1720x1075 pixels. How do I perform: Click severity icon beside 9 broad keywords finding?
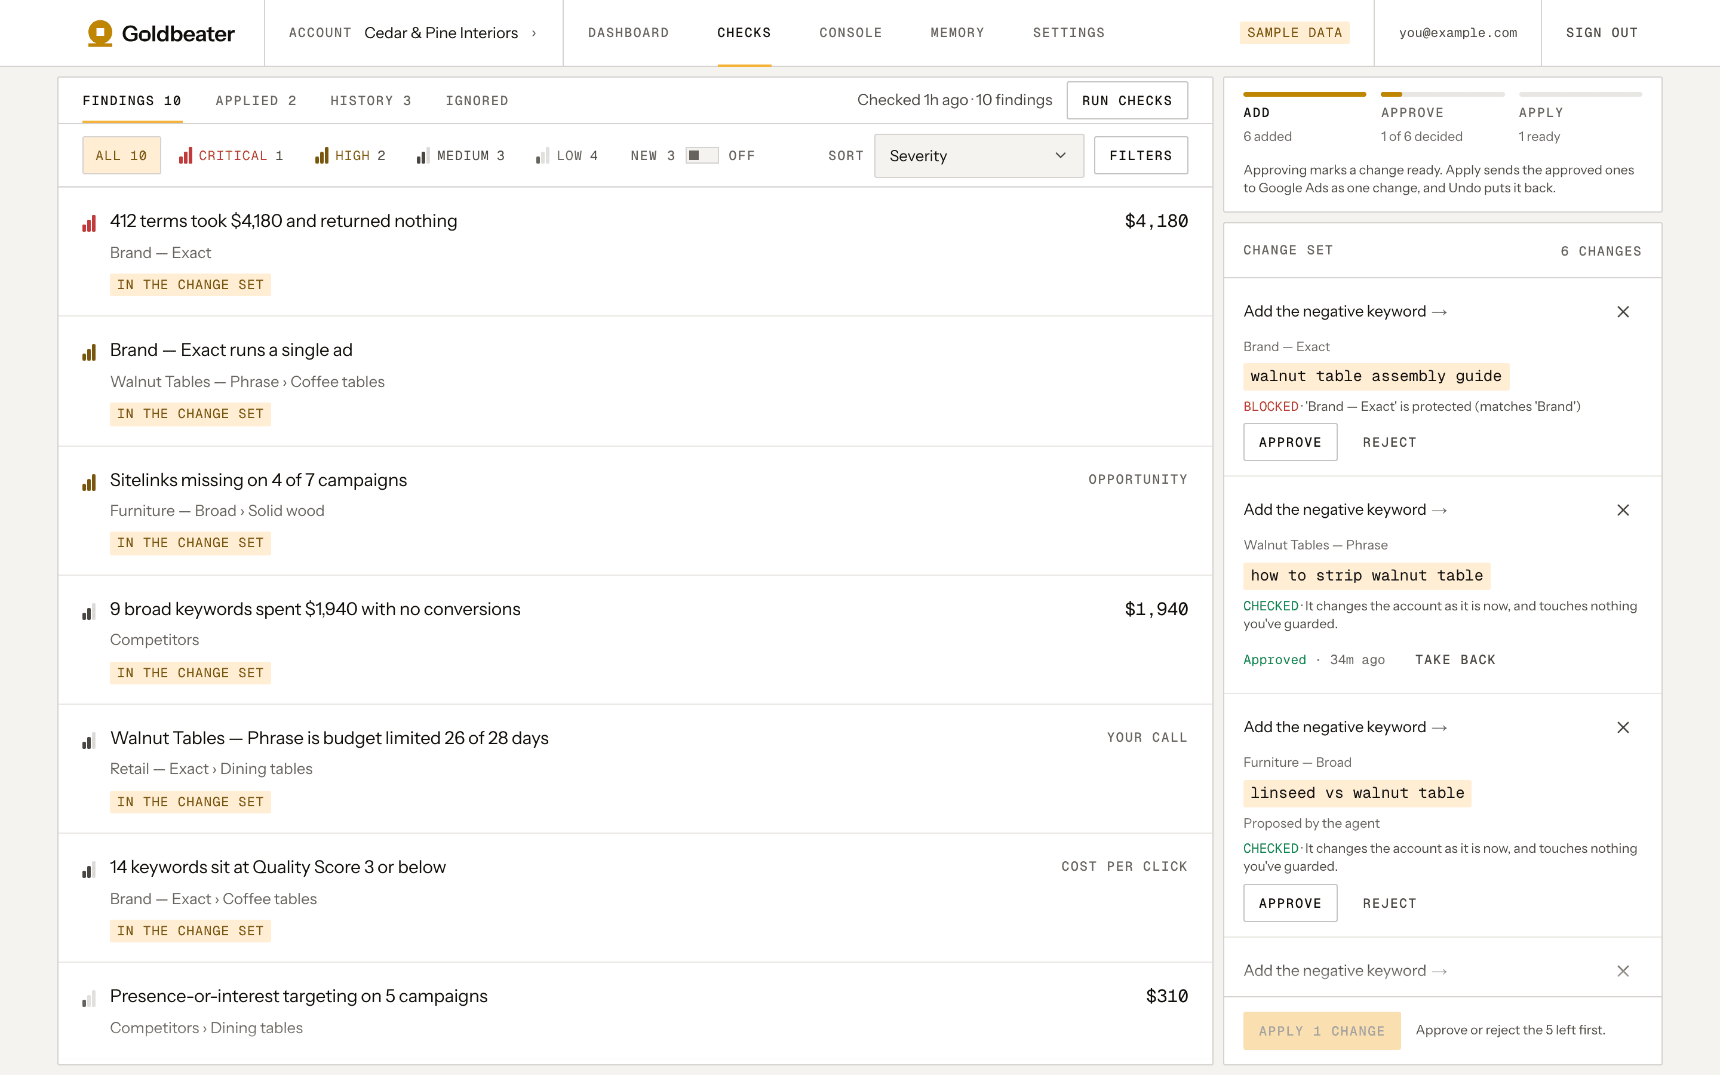coord(89,612)
